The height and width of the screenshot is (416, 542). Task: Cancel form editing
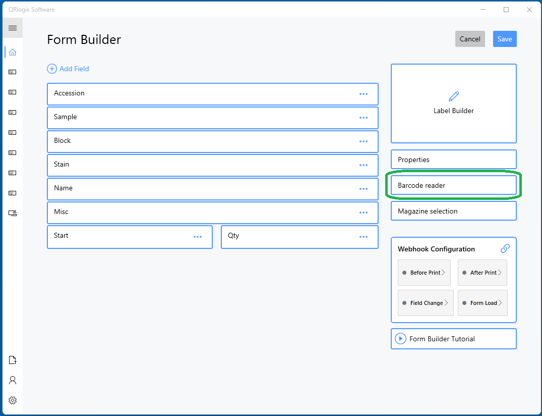469,39
